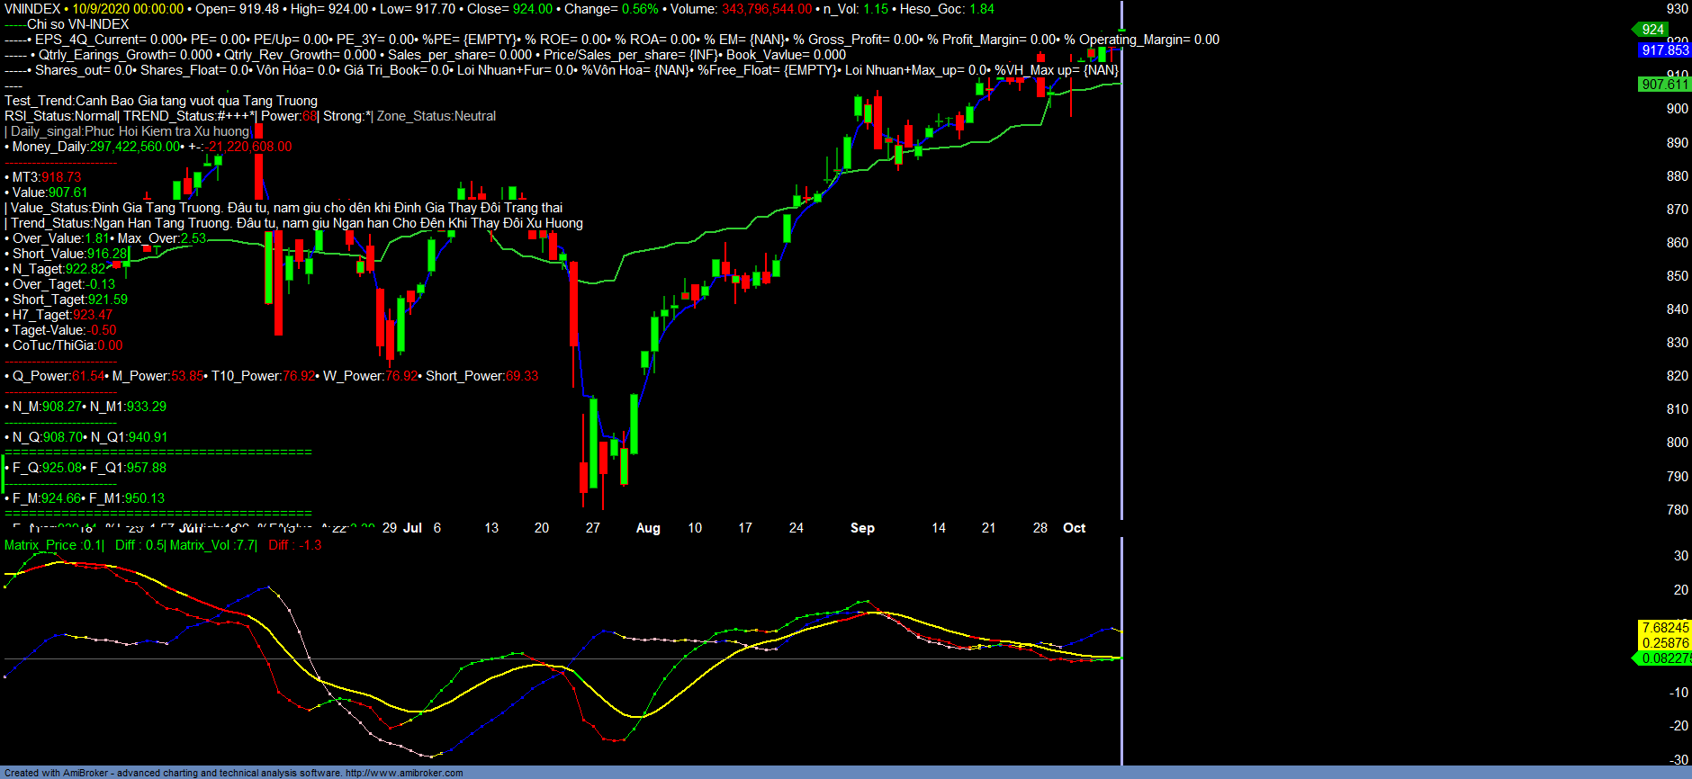Select the blue 917.853 value label
This screenshot has width=1692, height=779.
point(1664,50)
